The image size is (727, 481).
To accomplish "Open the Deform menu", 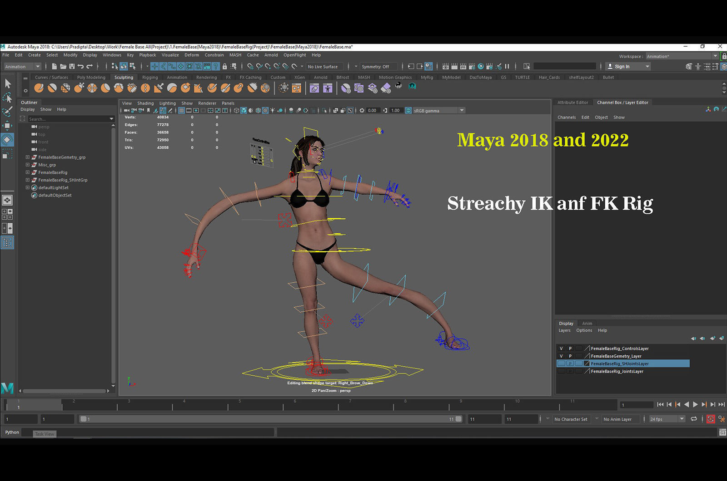I will click(x=192, y=55).
